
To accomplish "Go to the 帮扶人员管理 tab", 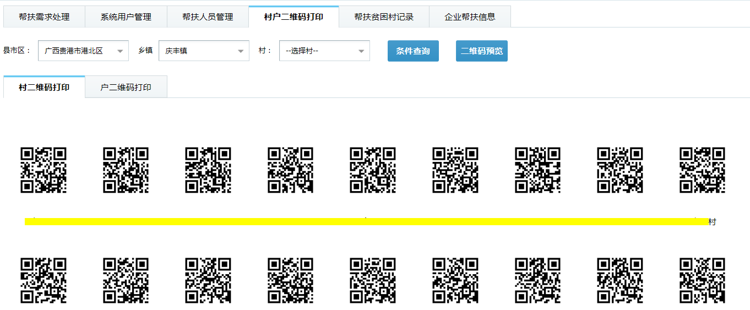I will pos(208,17).
